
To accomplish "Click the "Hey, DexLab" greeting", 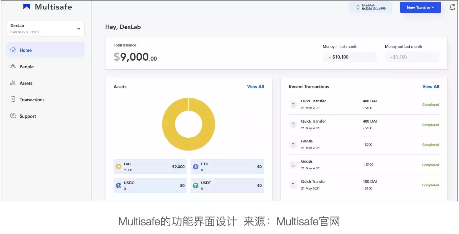I will pos(123,27).
